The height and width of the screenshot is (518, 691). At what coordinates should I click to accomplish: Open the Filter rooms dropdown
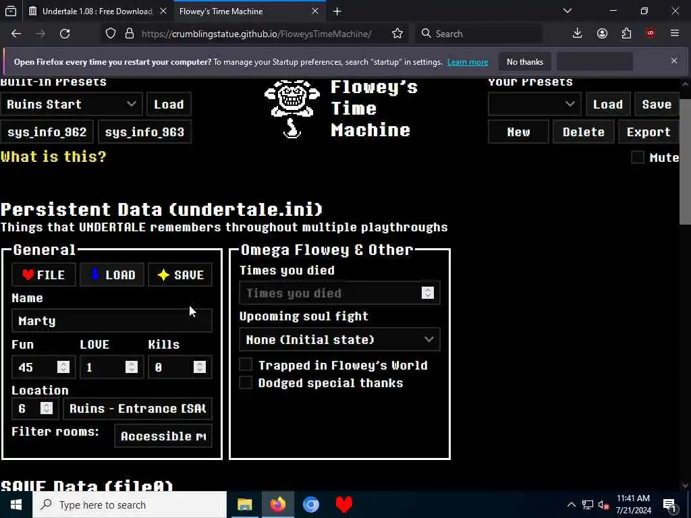[163, 436]
